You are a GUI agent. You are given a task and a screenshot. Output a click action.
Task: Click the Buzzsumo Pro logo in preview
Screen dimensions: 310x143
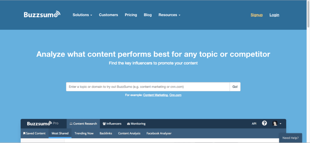pyautogui.click(x=43, y=124)
